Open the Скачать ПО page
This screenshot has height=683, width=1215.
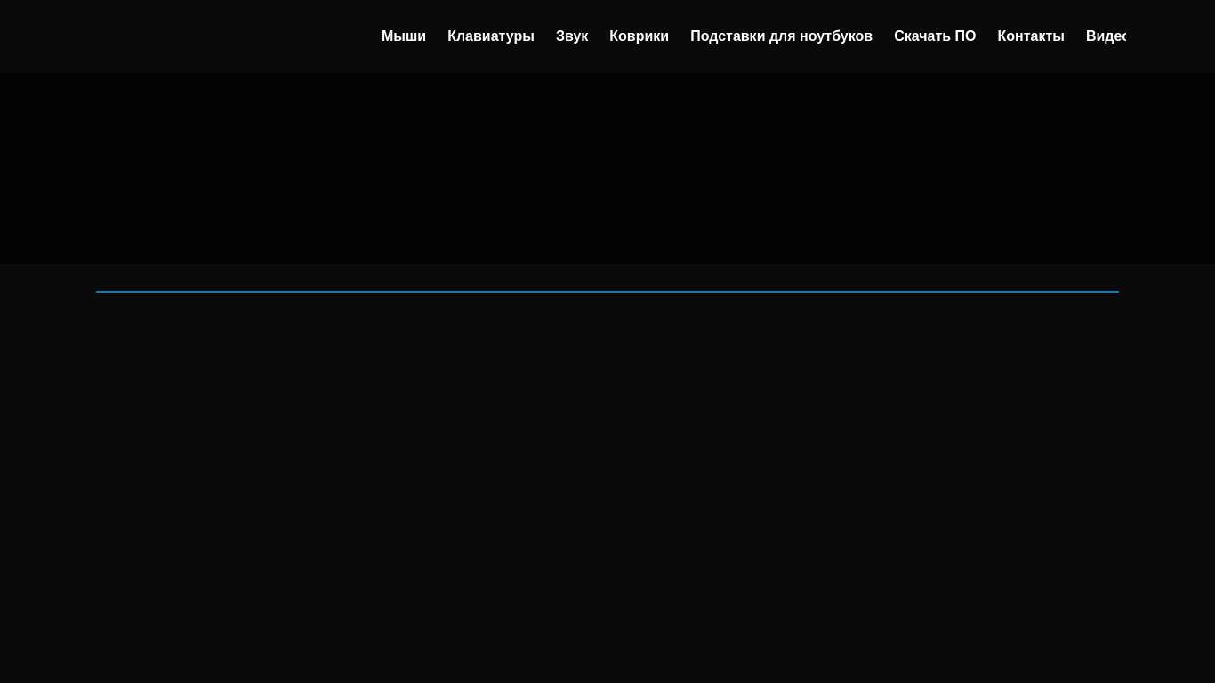[x=934, y=36]
